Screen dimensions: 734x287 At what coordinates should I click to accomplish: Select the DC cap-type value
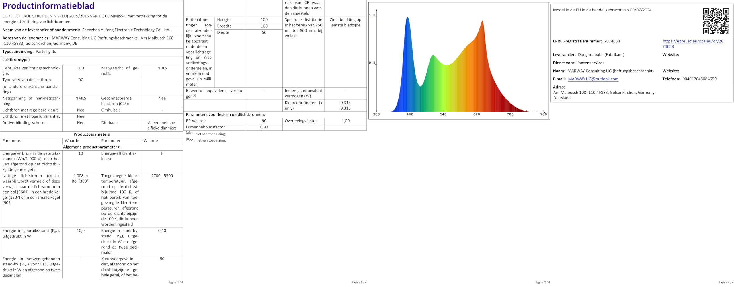tap(81, 80)
